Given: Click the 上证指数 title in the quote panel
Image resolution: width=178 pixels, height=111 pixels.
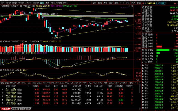Looking at the screenshot, I should (161, 3).
